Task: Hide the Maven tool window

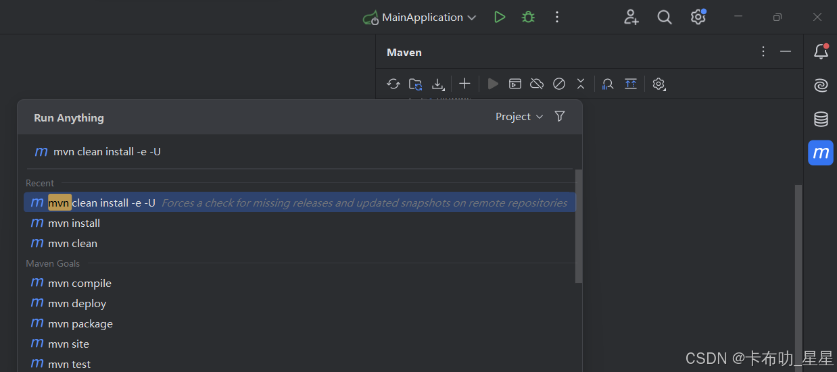Action: 786,52
